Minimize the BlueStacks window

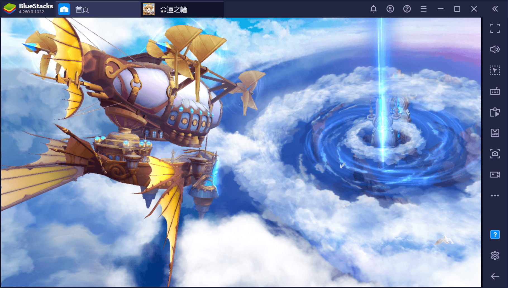(440, 9)
